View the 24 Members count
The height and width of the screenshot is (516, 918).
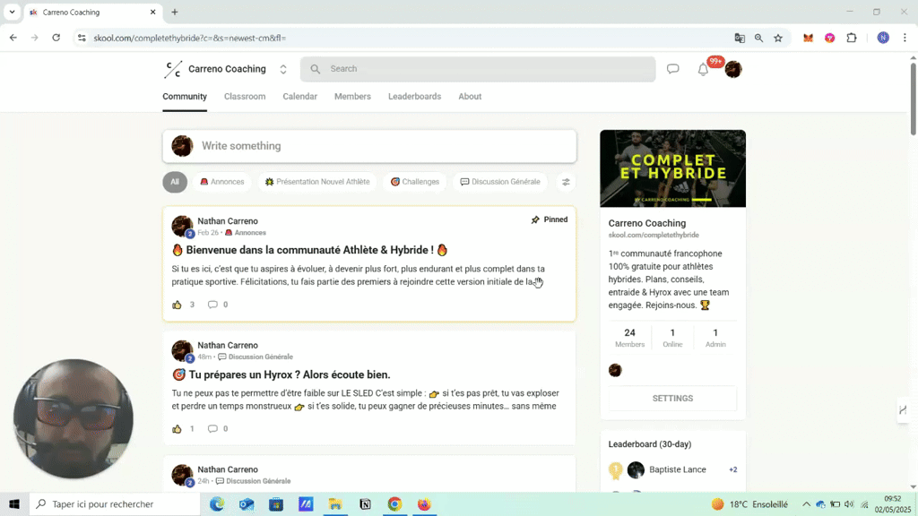click(629, 338)
